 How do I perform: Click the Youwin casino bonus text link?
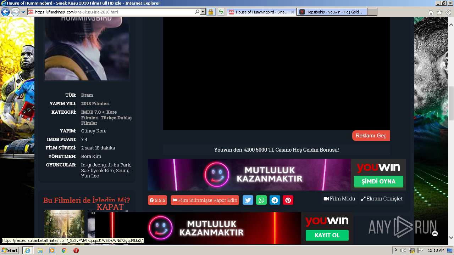coord(276,149)
